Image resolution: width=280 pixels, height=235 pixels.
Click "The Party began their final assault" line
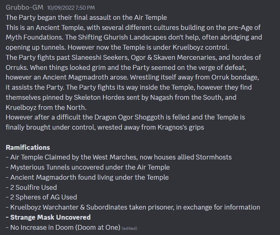click(86, 17)
